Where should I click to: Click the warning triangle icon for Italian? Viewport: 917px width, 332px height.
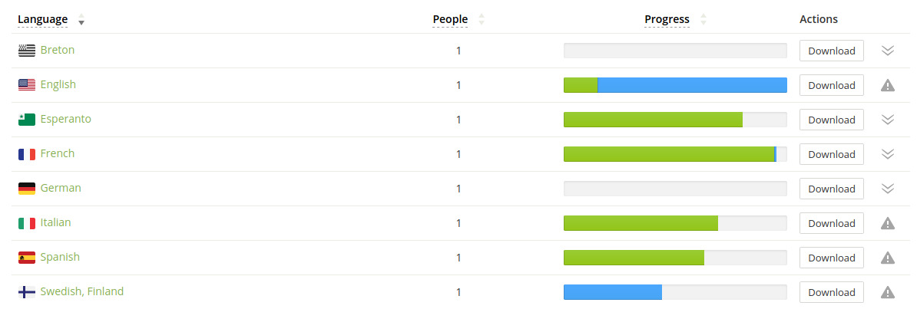tap(887, 223)
